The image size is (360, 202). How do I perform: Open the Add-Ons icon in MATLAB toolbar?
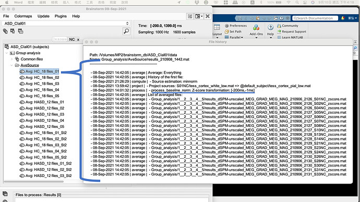tap(256, 28)
